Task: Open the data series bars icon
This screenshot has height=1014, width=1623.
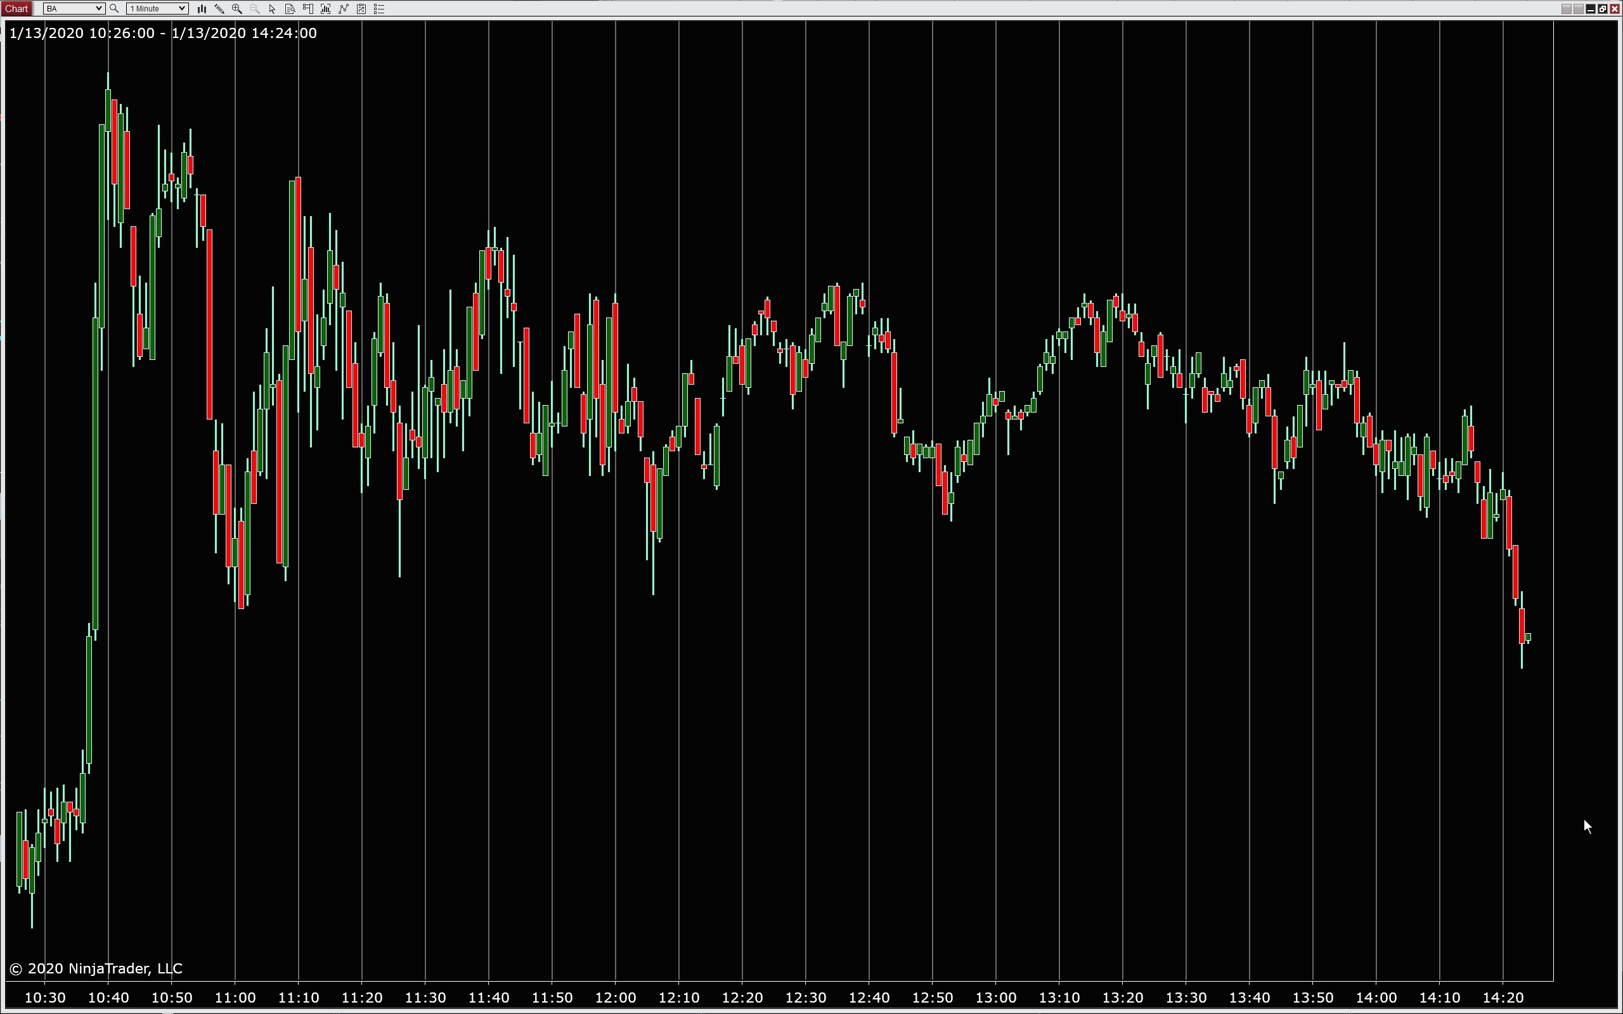Action: 325,9
